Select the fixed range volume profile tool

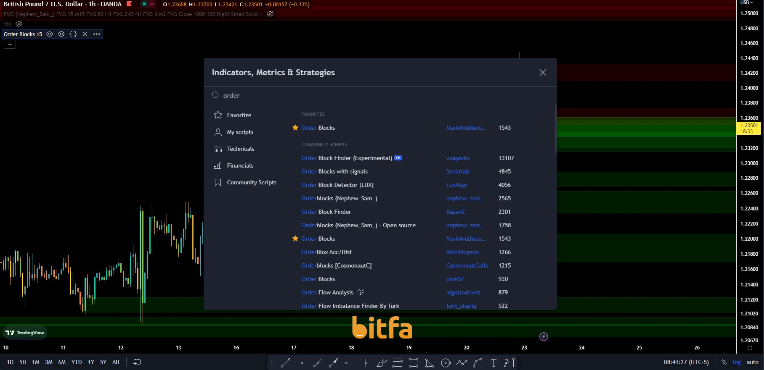coord(509,362)
